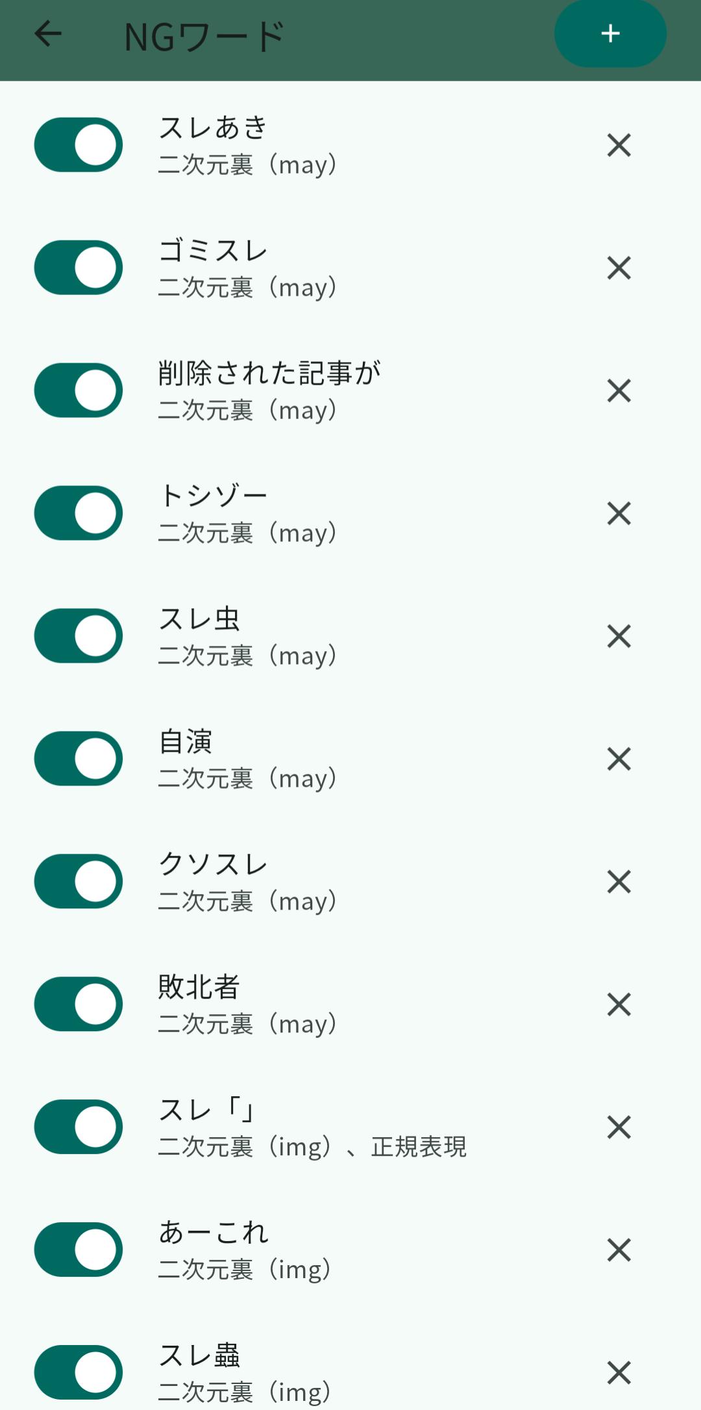Remove the トシゾー NG word entry
Viewport: 701px width, 1410px height.
619,513
